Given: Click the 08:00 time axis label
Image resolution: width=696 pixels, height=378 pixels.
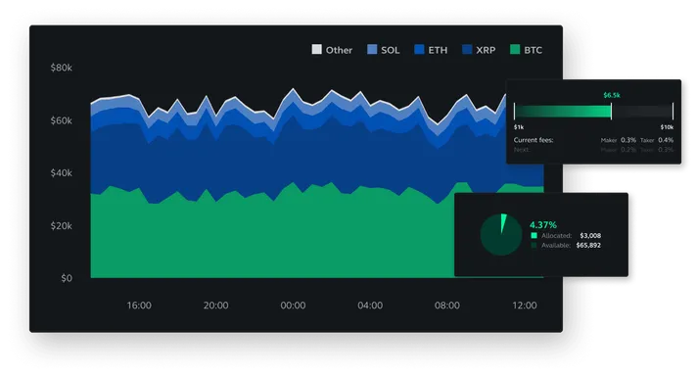Looking at the screenshot, I should [447, 306].
